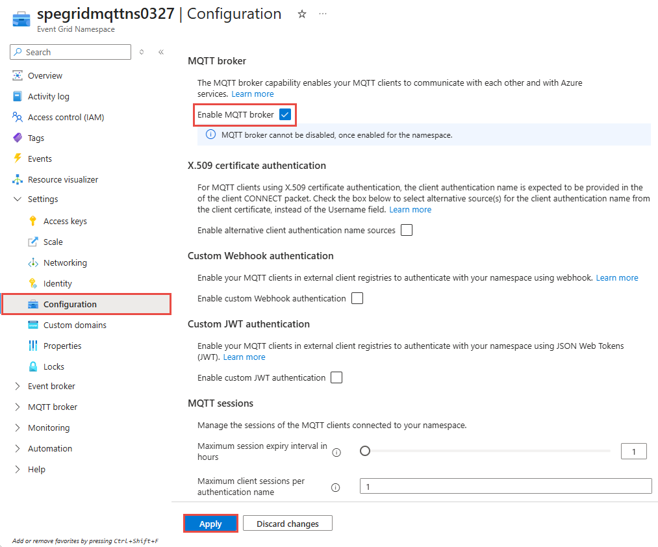Open Learn more link under MQTT broker

[x=253, y=94]
